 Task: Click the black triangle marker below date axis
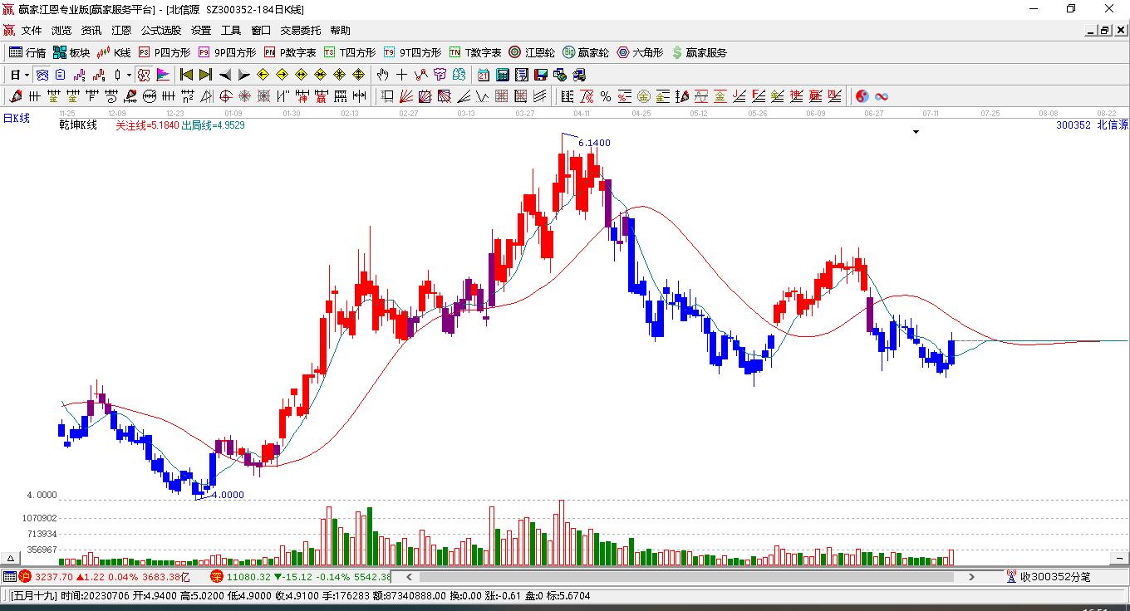(916, 132)
